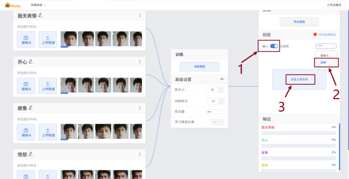The height and width of the screenshot is (179, 349).
Task: Open the 优化器 auto dropdown
Action: pos(215,111)
